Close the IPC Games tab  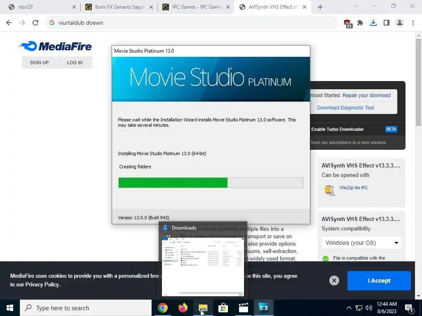coord(228,7)
